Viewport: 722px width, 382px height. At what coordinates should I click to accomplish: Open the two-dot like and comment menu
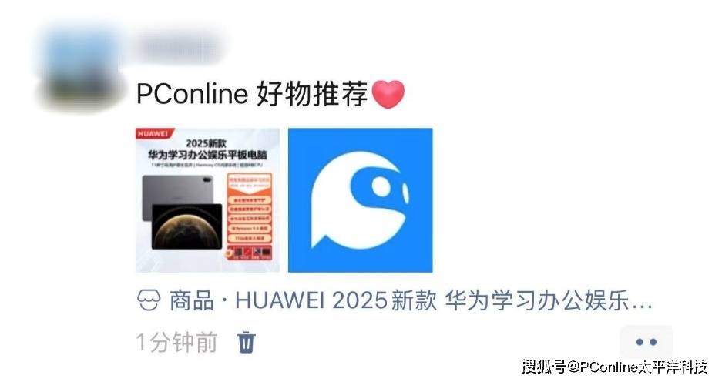pyautogui.click(x=646, y=342)
